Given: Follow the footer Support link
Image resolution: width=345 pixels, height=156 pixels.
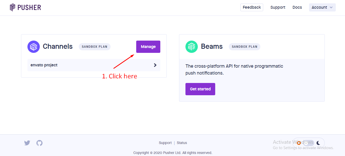Looking at the screenshot, I should pos(165,143).
